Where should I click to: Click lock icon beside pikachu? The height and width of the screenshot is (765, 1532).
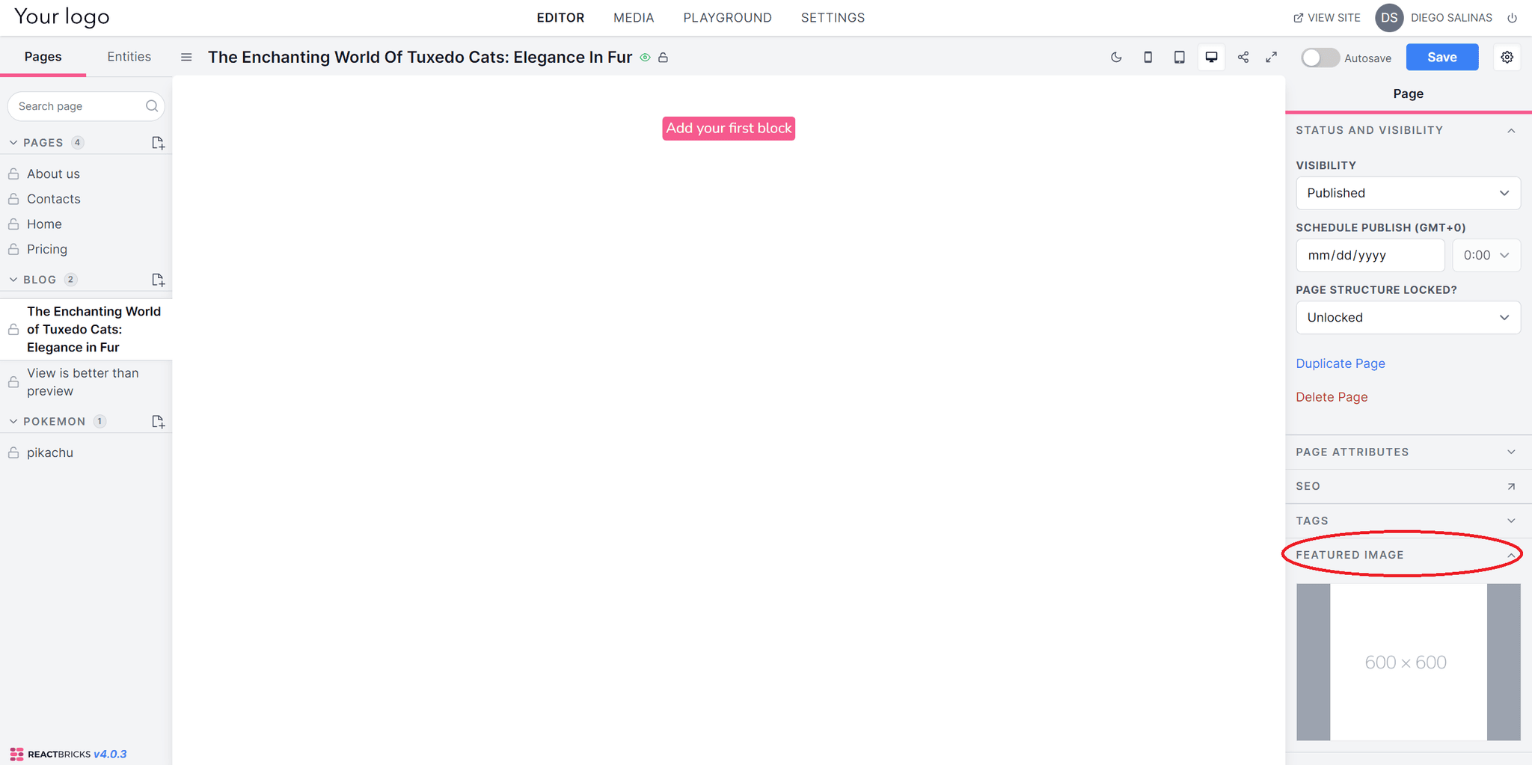[13, 452]
